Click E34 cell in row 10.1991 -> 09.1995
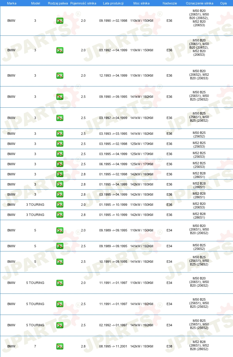This screenshot has height=357, width=233. point(169,262)
